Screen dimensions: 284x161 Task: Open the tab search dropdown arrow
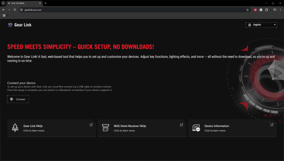click(x=3, y=3)
